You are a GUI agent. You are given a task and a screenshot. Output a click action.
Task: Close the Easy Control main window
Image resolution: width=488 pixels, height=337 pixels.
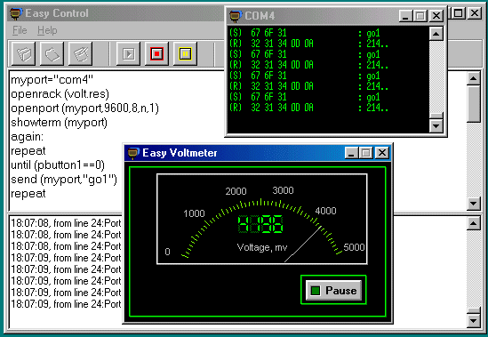(x=475, y=13)
